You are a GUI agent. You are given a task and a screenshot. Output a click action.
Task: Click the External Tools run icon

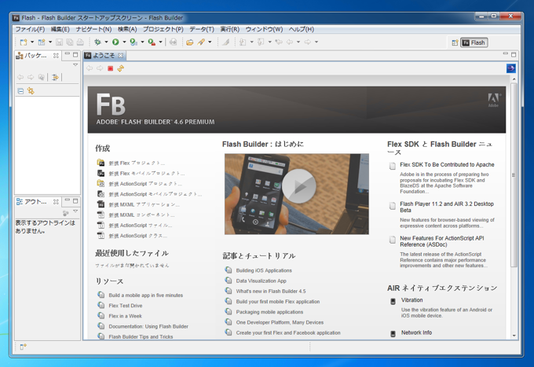(152, 42)
